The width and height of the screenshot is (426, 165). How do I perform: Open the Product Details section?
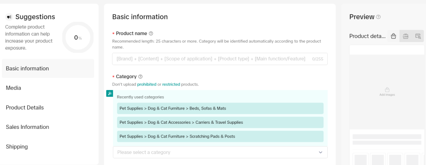click(x=25, y=108)
